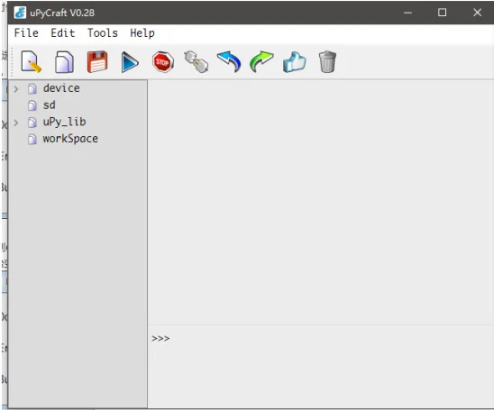This screenshot has width=494, height=410.
Task: Open the Help menu
Action: pyautogui.click(x=142, y=32)
